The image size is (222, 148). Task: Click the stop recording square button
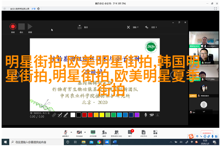point(21,27)
